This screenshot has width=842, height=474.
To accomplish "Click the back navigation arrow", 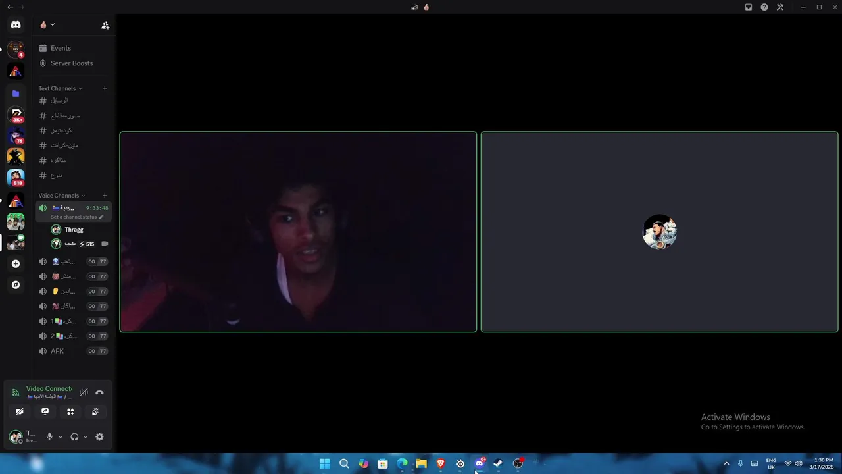I will pyautogui.click(x=10, y=7).
